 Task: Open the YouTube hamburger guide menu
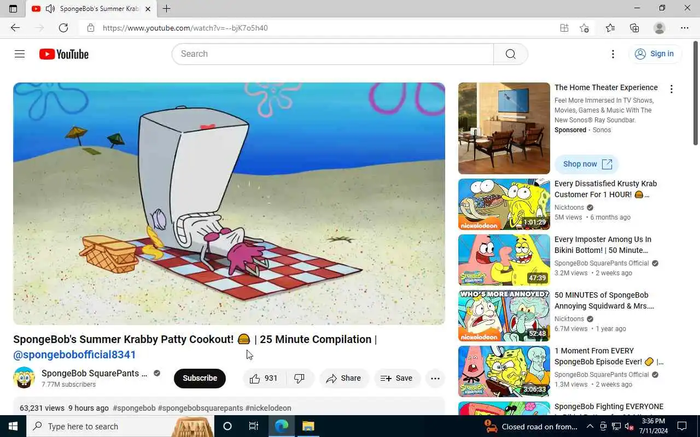tap(20, 54)
